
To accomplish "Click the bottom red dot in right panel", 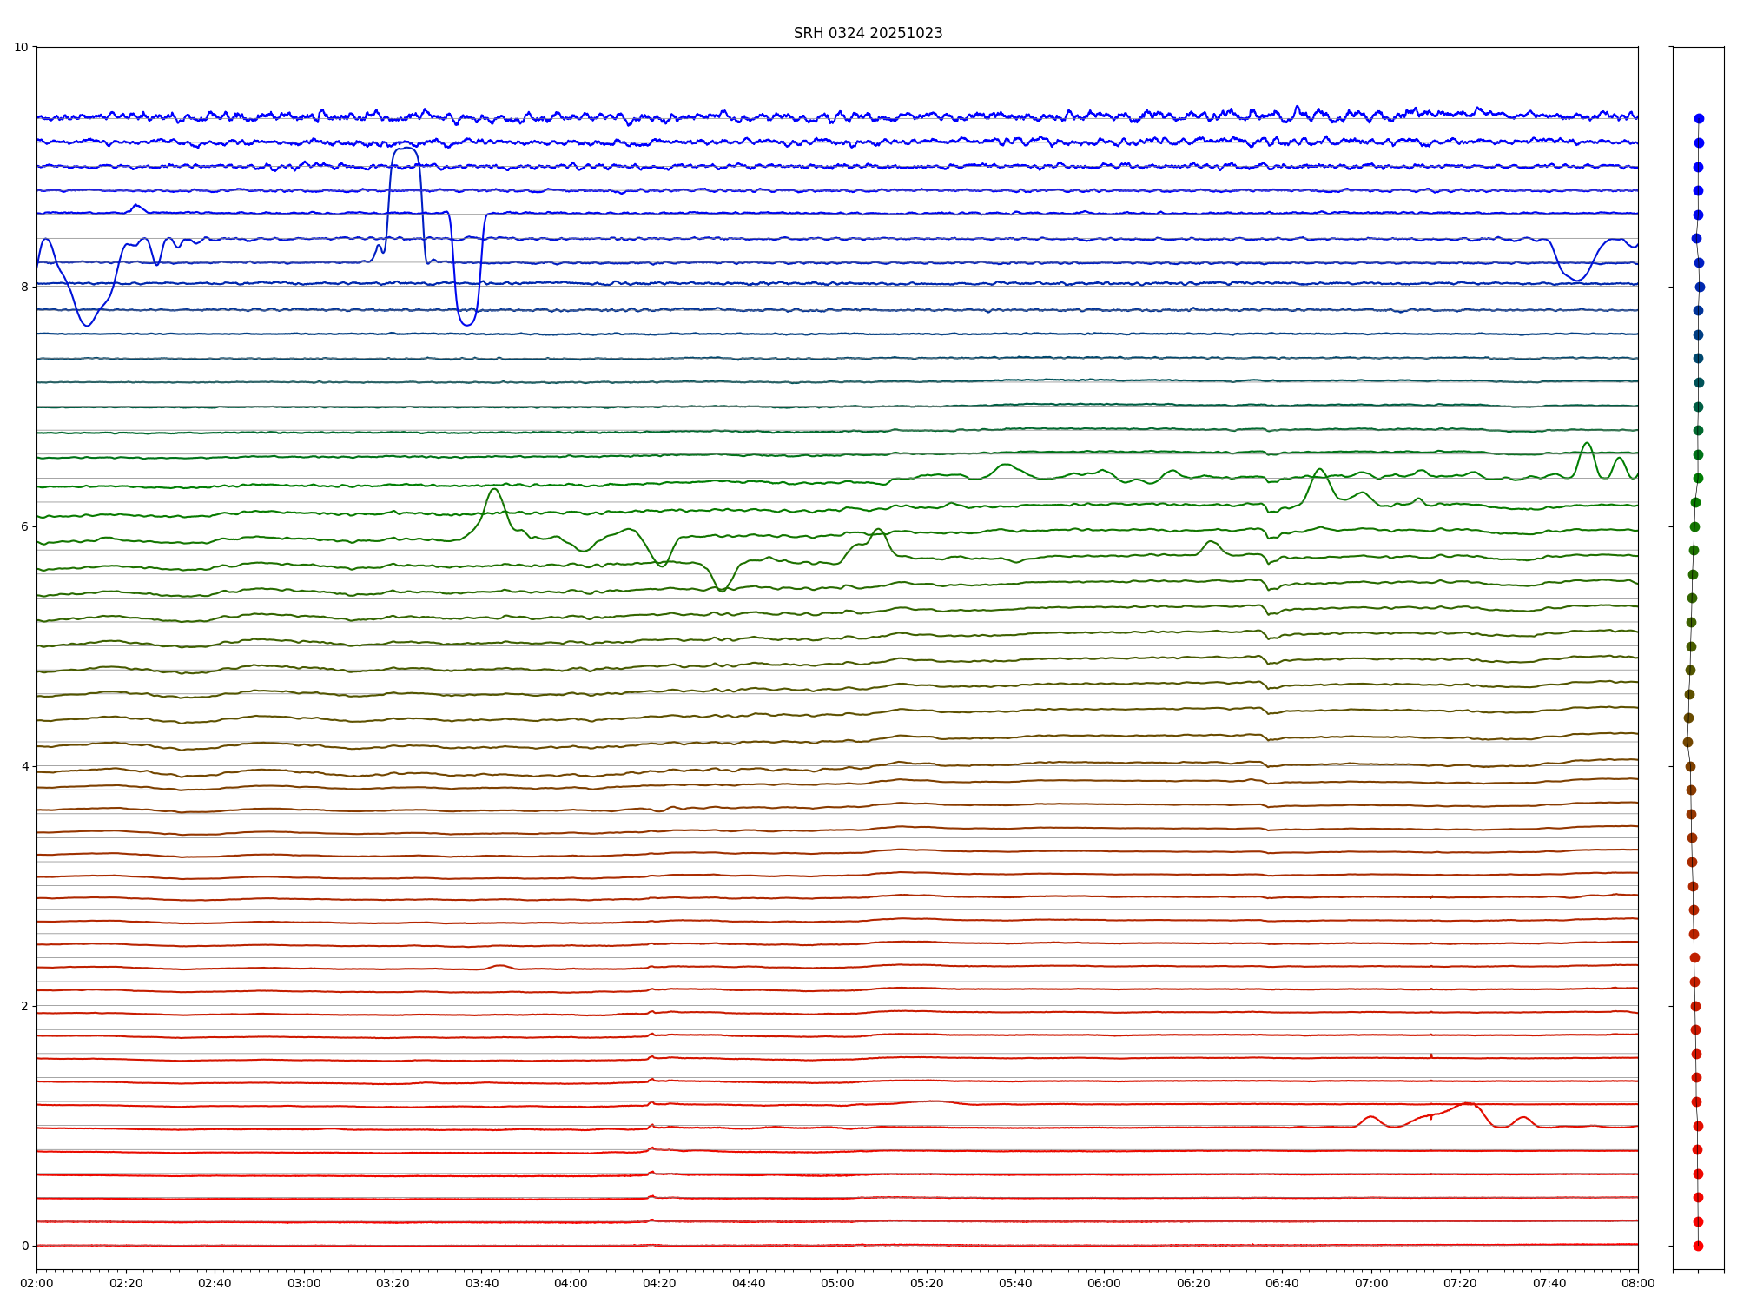I will tap(1698, 1246).
